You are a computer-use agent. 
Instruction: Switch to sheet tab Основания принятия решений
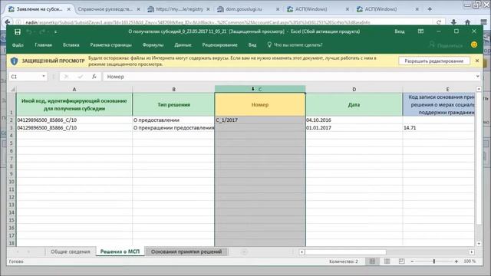pyautogui.click(x=186, y=251)
